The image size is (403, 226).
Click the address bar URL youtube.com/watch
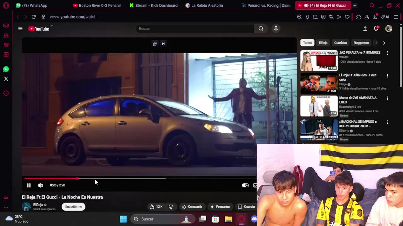73,17
